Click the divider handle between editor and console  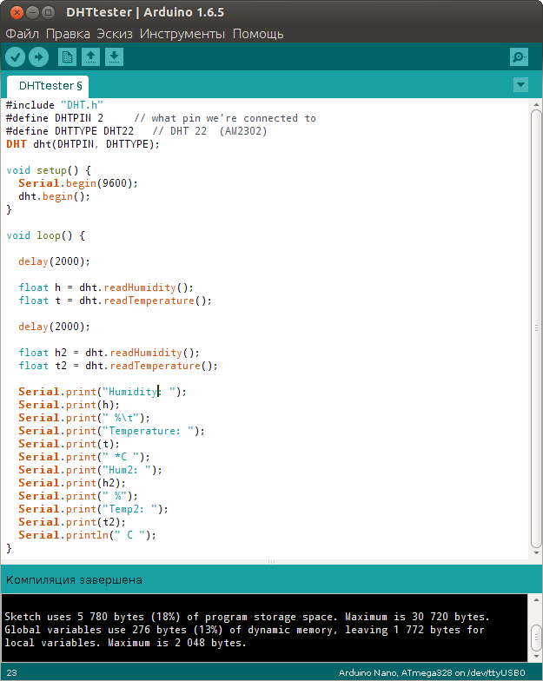[x=271, y=562]
